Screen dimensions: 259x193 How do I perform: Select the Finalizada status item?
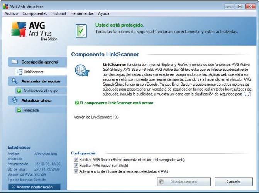click(41, 110)
